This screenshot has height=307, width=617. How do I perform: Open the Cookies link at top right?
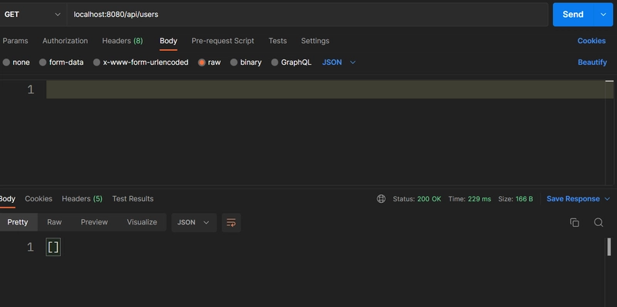[592, 41]
